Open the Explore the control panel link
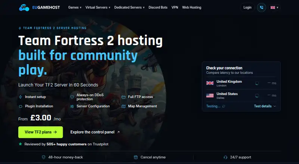Screen dimensions: 299x164 pyautogui.click(x=95, y=132)
